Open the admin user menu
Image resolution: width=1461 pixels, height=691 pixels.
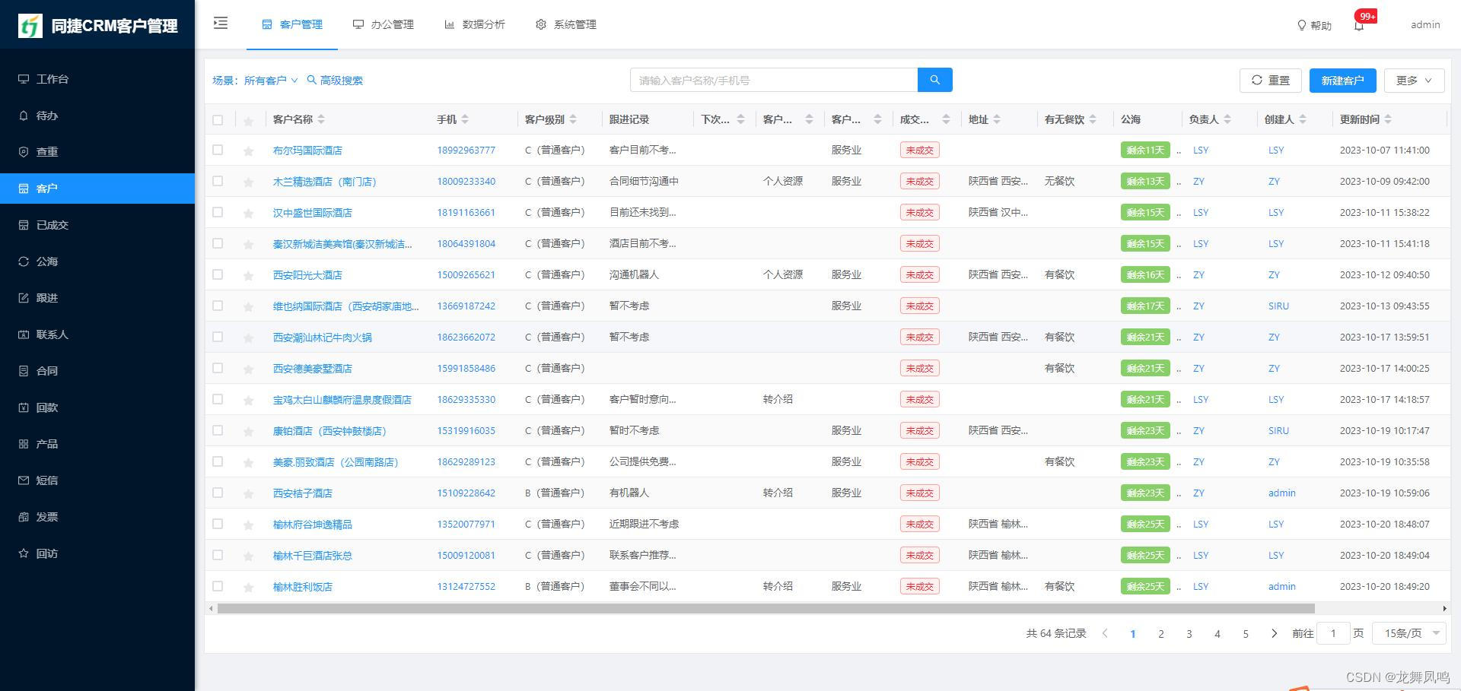pos(1424,25)
